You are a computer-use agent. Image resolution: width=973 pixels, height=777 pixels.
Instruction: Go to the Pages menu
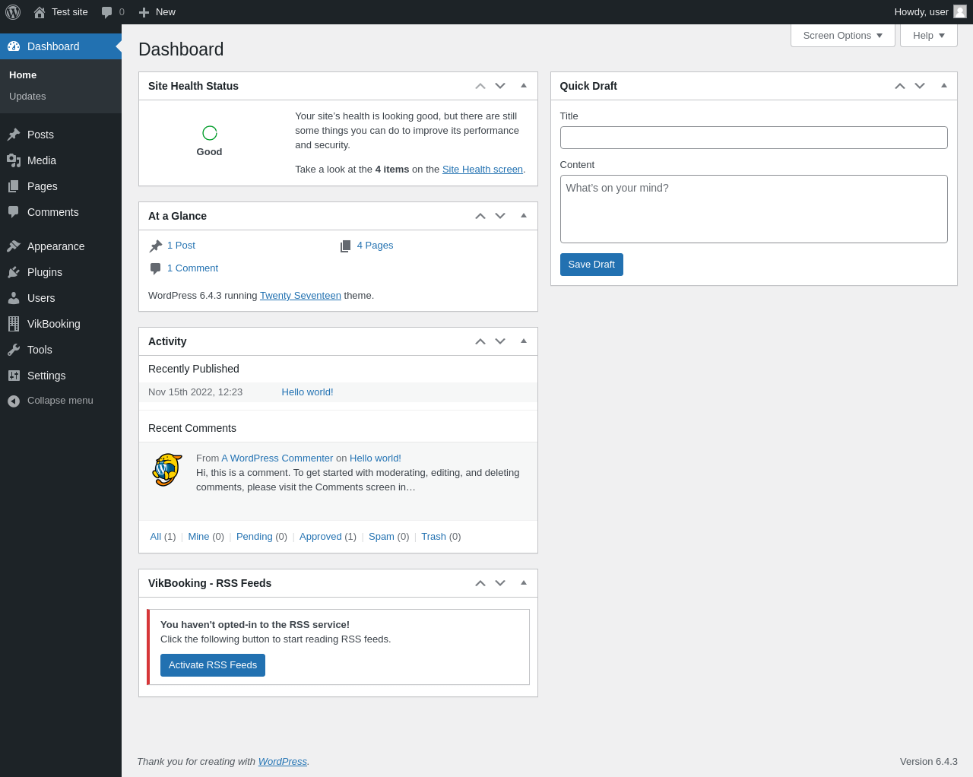pyautogui.click(x=42, y=186)
